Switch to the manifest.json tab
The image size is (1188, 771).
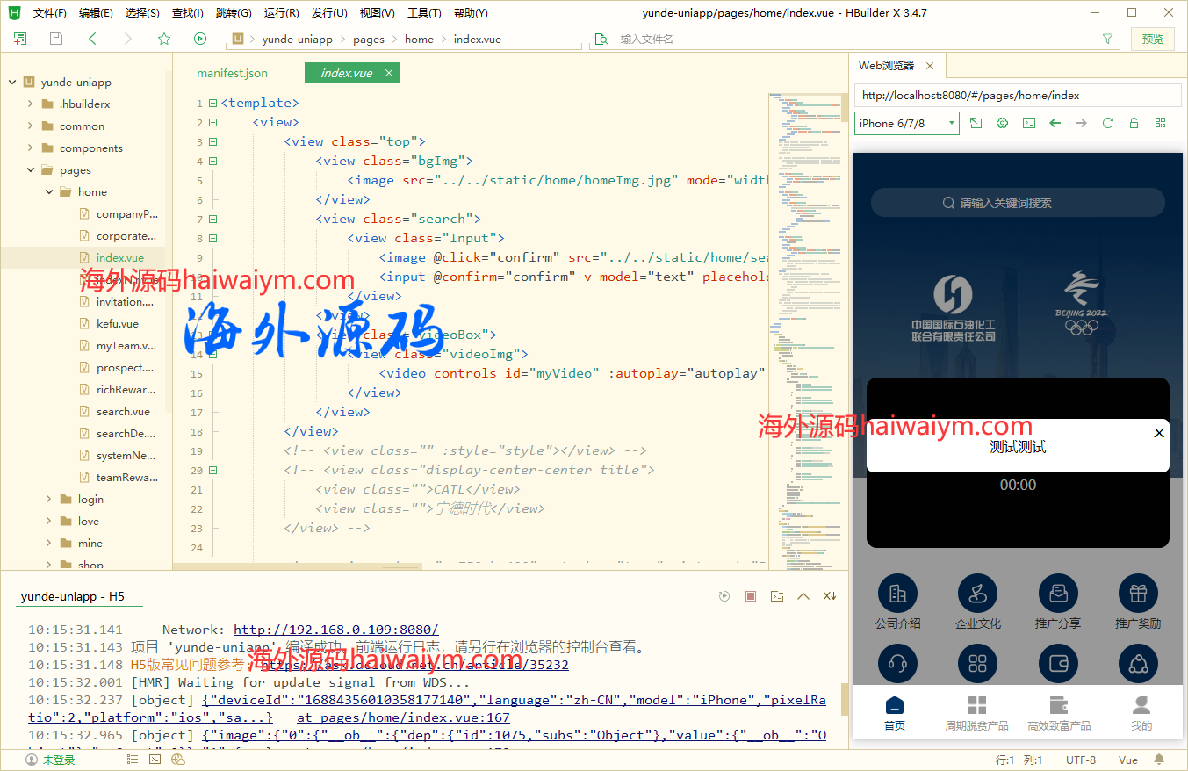coord(232,74)
